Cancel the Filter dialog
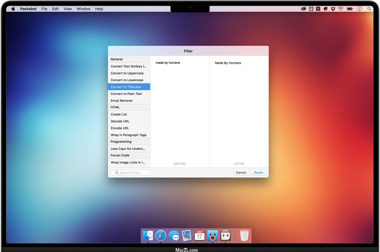Viewport: 380px width, 252px height. pos(241,172)
